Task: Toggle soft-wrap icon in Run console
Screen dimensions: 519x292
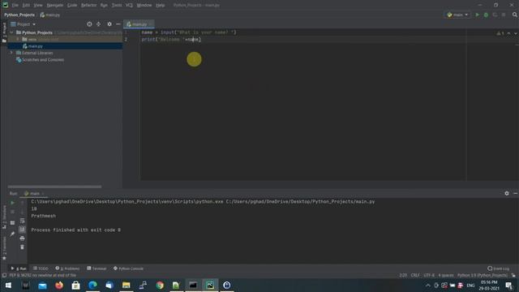Action: click(22, 221)
